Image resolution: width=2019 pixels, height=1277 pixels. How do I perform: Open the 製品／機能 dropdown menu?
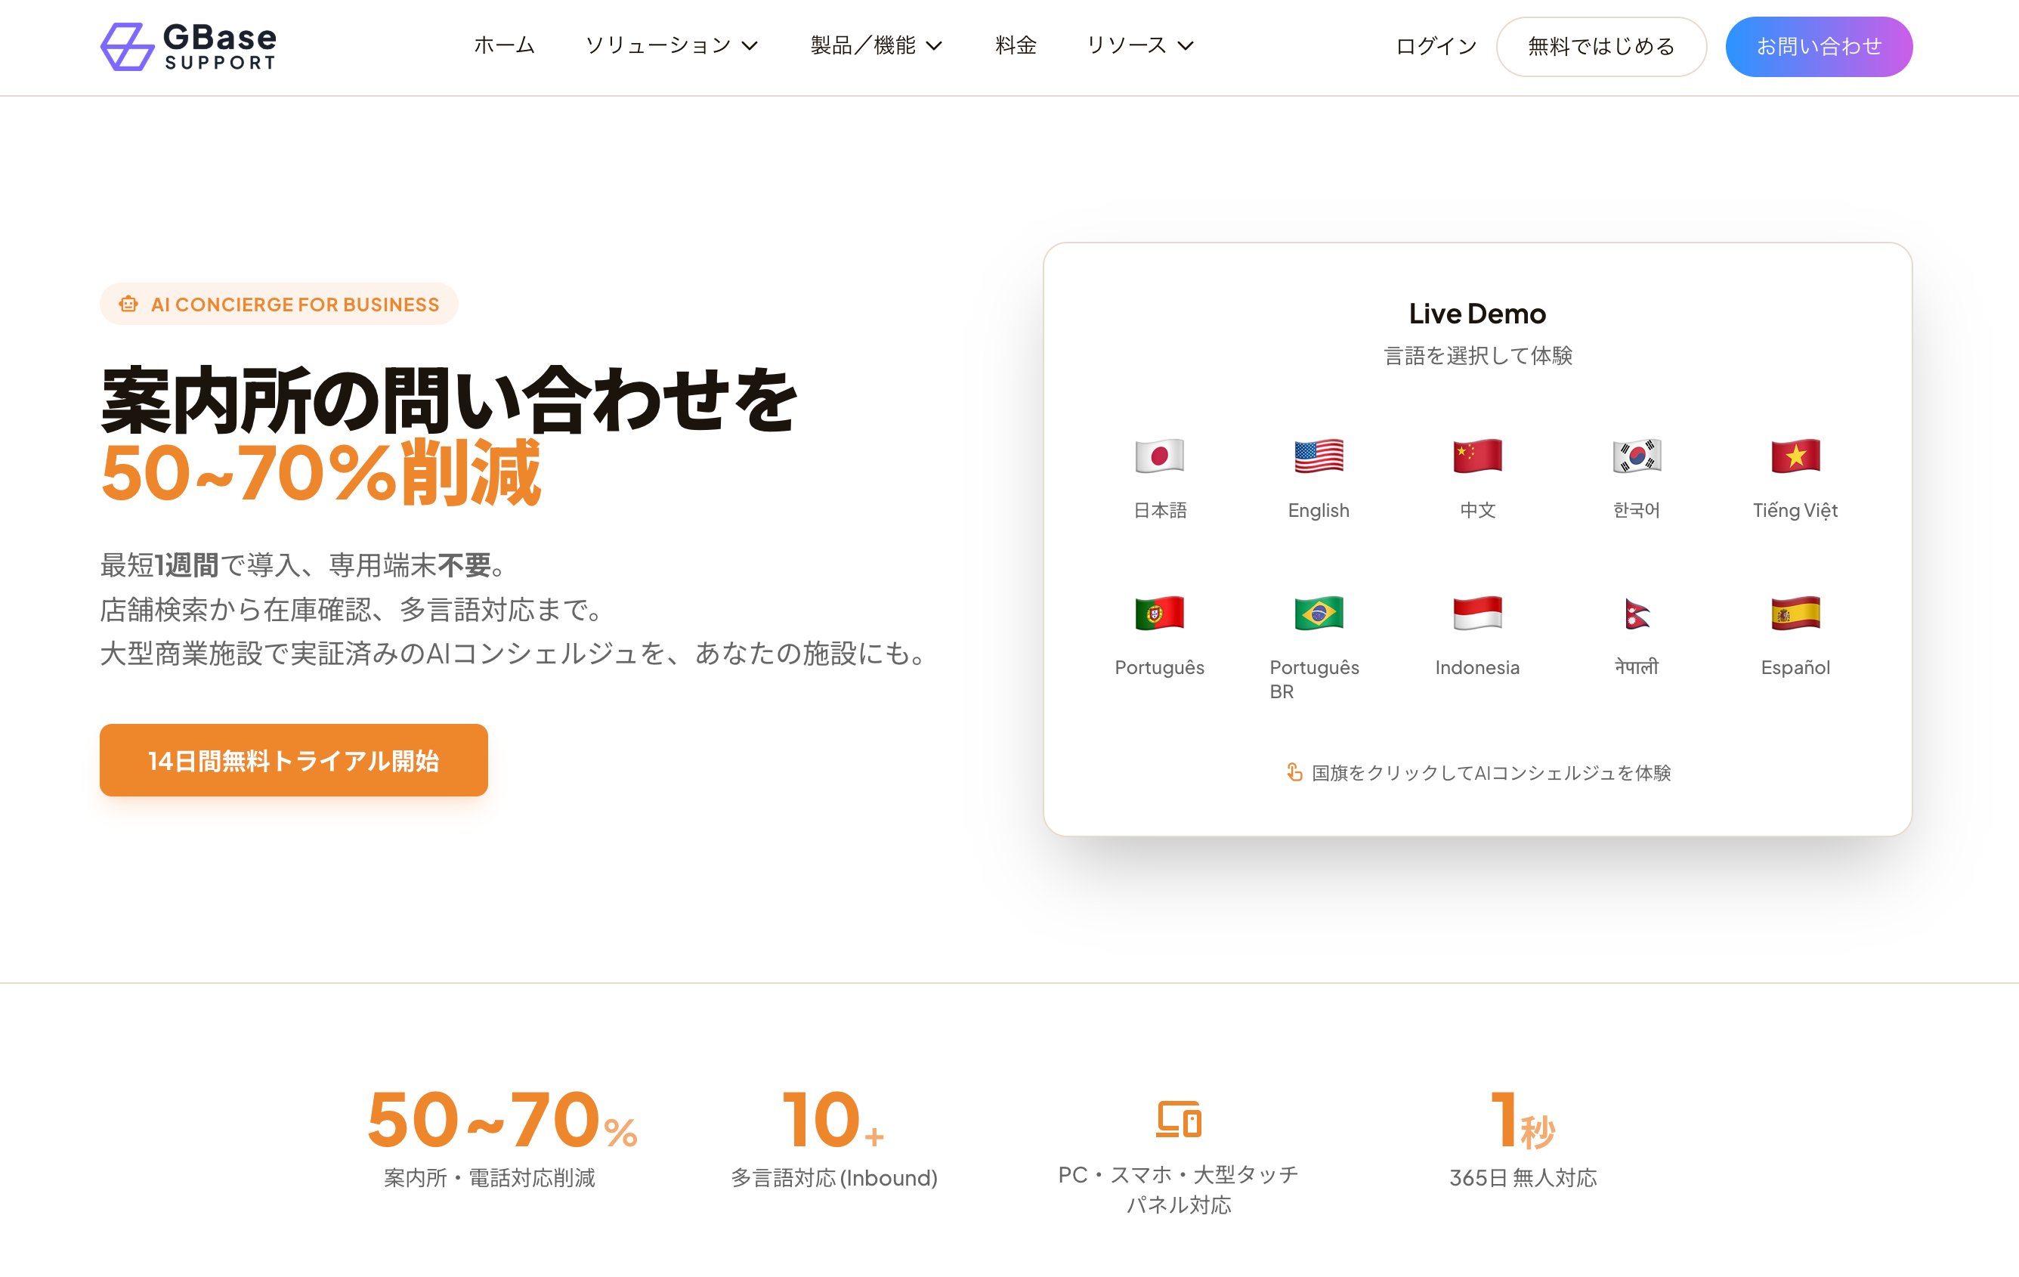877,45
